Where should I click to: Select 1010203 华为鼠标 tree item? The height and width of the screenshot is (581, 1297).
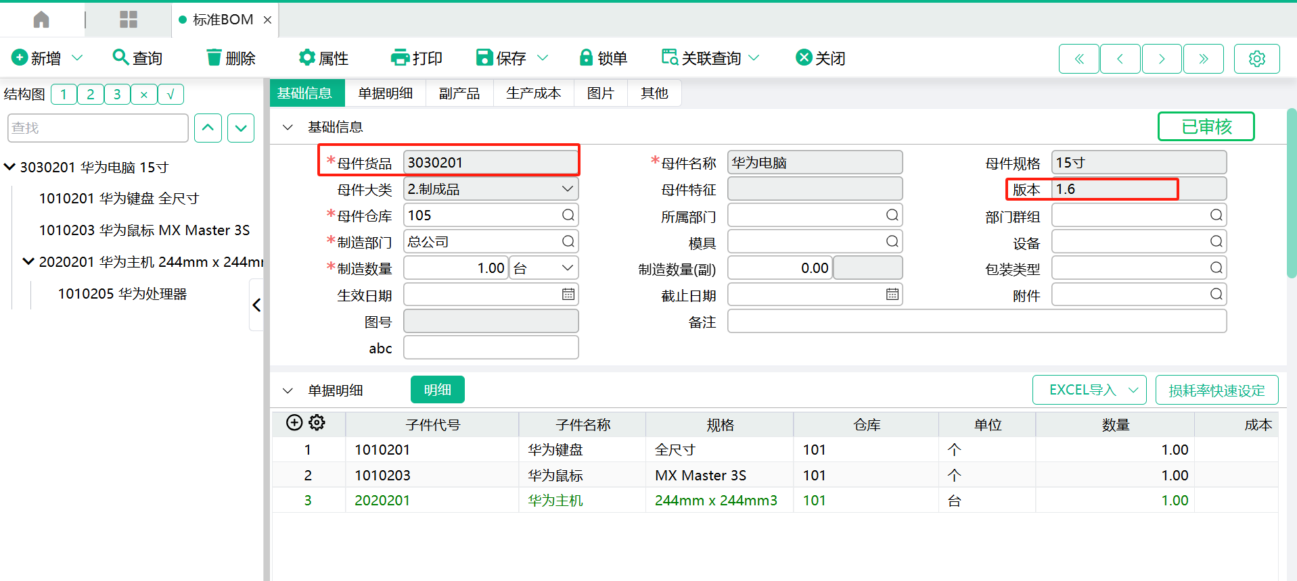click(144, 230)
